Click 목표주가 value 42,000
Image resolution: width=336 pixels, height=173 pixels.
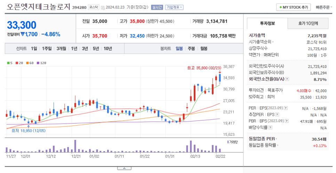(321, 91)
